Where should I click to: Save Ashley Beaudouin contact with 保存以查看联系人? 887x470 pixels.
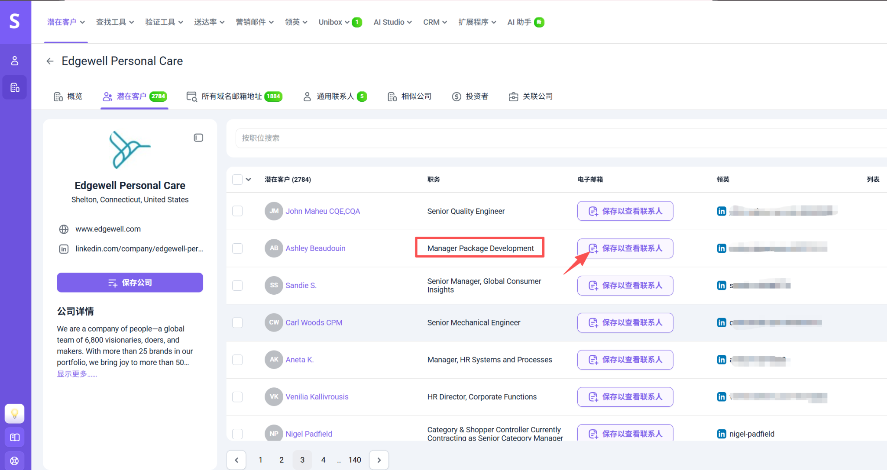(625, 248)
